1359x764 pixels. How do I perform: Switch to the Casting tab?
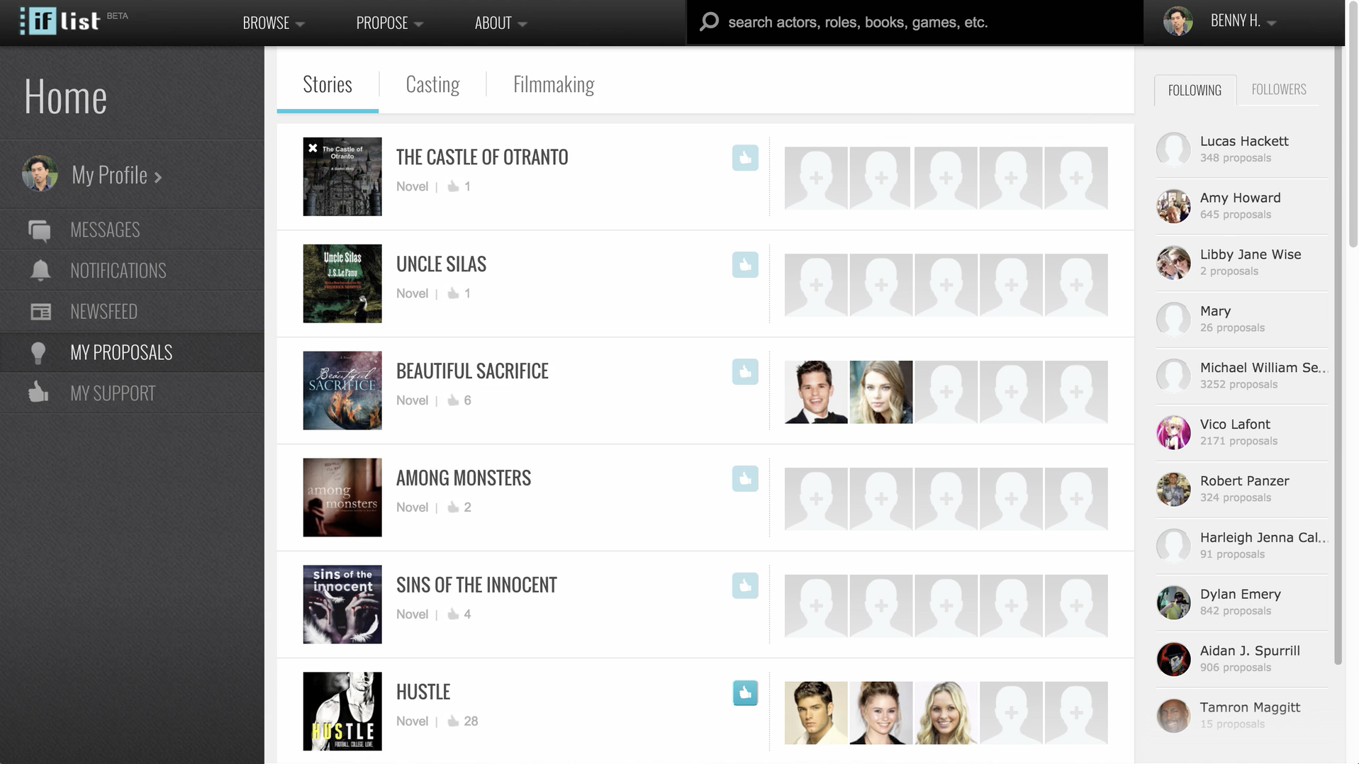coord(432,84)
